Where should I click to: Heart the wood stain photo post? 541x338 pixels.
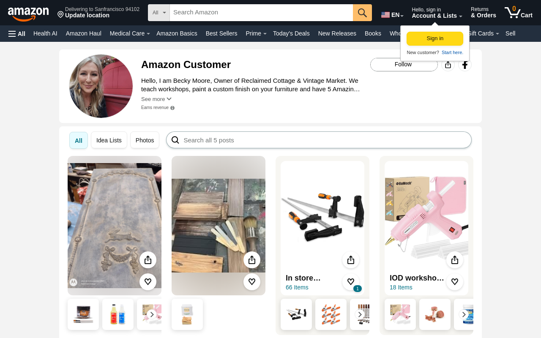click(252, 282)
